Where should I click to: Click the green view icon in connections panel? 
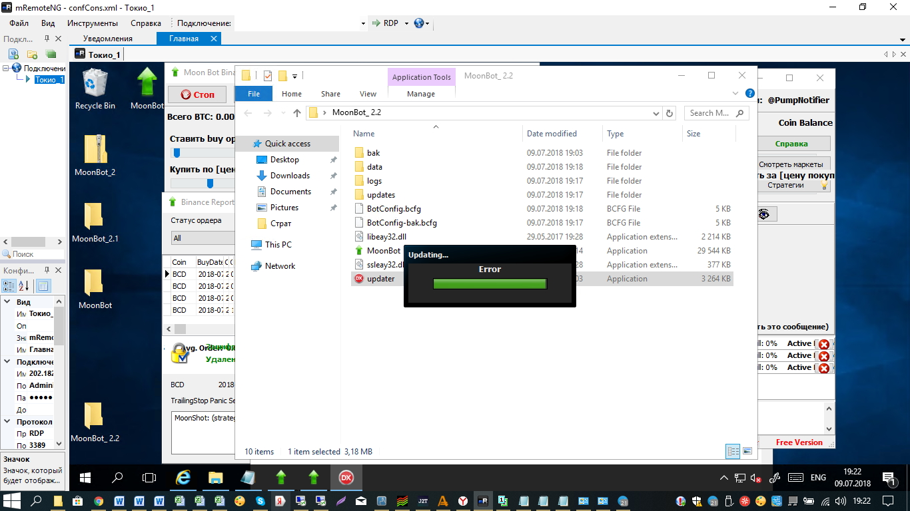51,54
